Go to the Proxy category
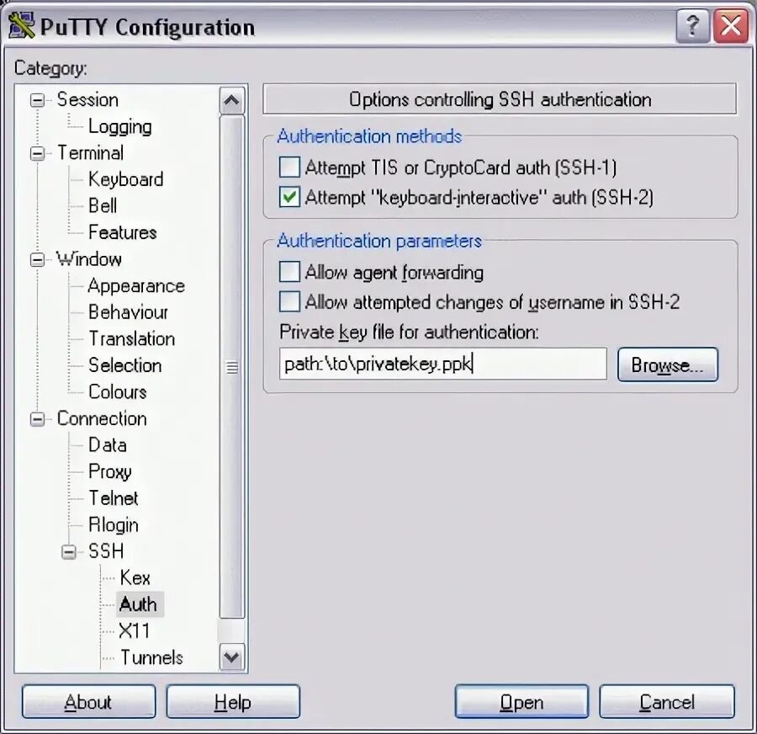This screenshot has width=757, height=734. point(109,471)
